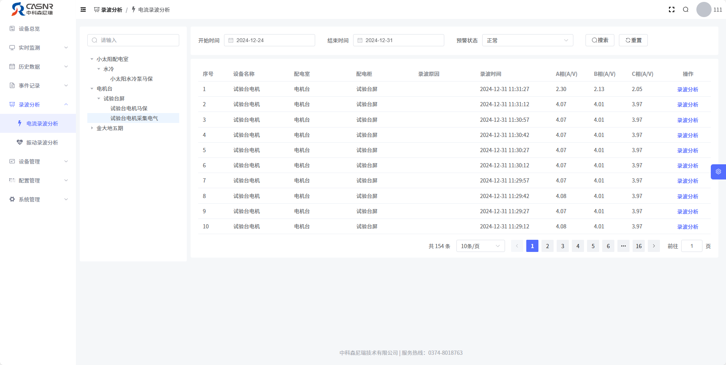Click the 开始时间 date field 2024-12-24

pyautogui.click(x=270, y=40)
